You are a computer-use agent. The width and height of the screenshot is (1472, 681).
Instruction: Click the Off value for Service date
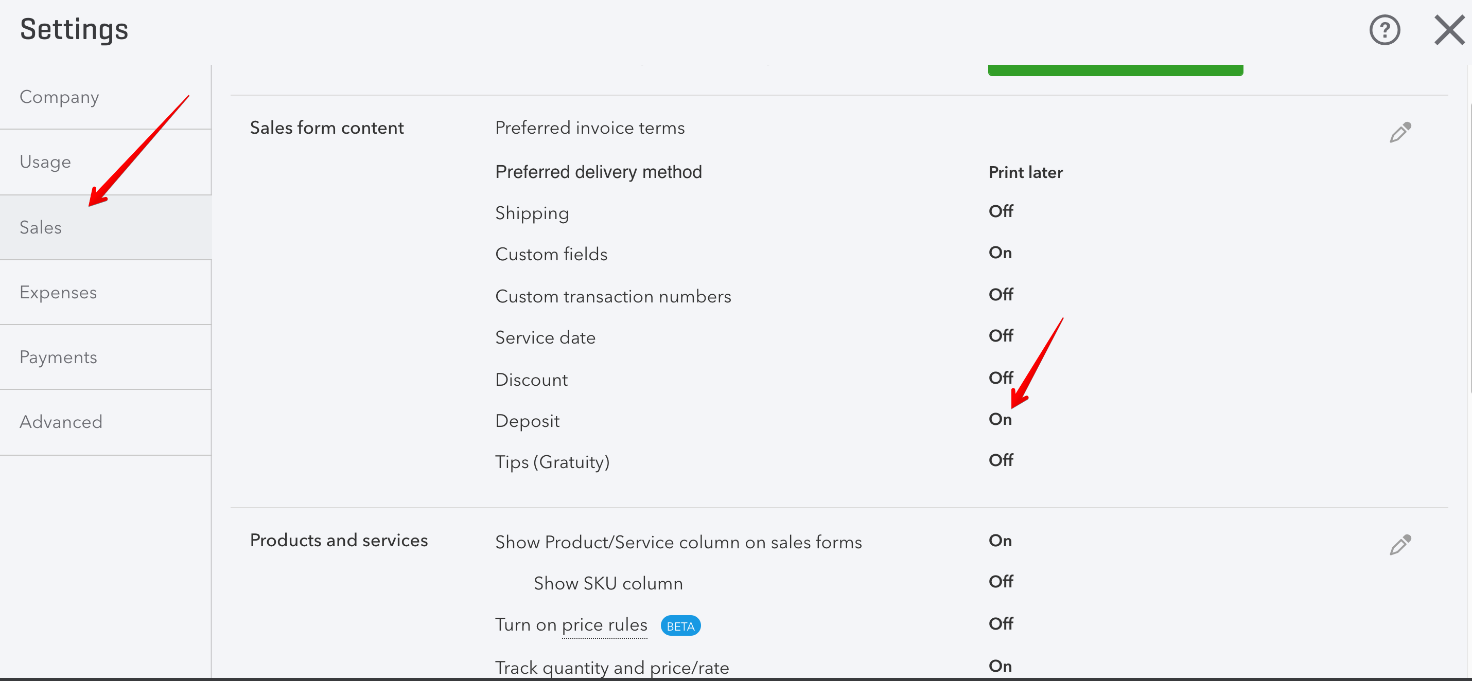[x=1001, y=336]
